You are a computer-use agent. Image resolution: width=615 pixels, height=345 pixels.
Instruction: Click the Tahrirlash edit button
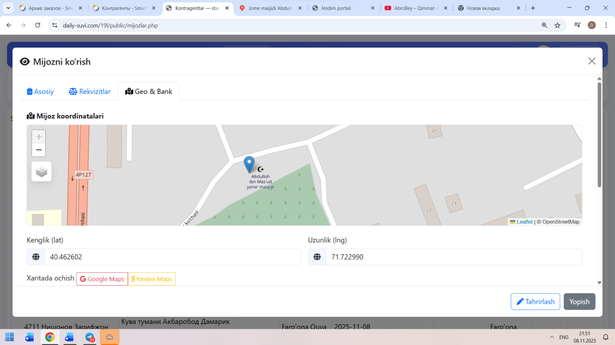(x=535, y=302)
